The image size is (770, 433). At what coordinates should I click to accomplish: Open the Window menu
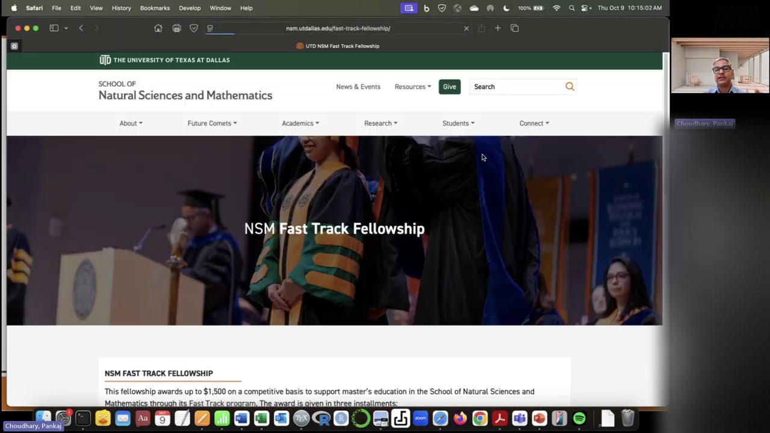point(220,8)
